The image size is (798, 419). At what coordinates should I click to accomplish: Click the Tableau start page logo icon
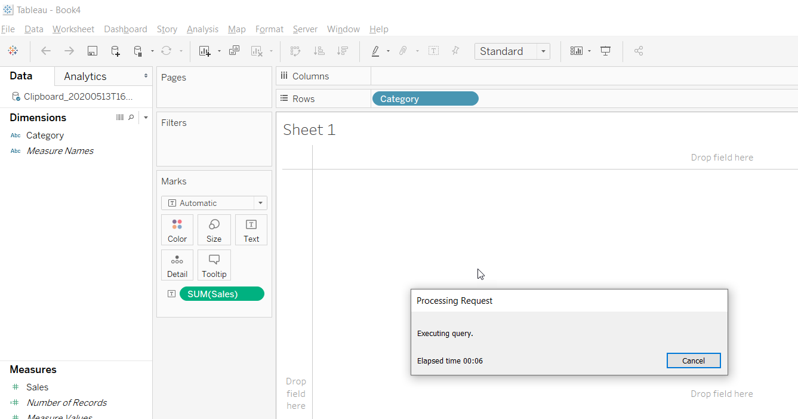[x=13, y=51]
